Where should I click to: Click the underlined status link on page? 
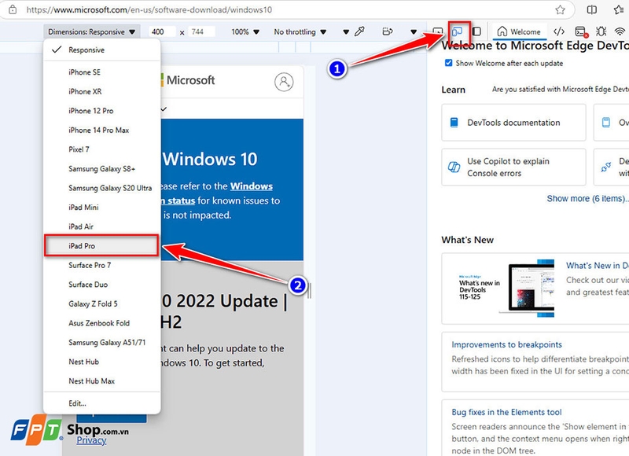[x=178, y=200]
